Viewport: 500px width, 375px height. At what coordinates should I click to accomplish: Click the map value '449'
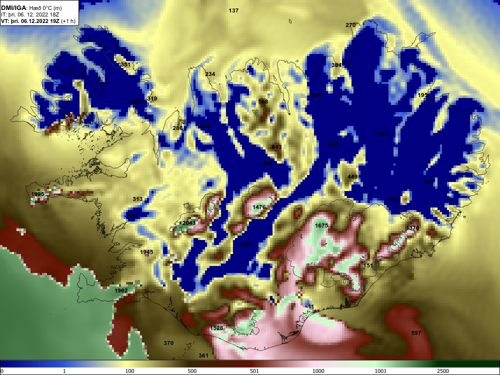352,176
